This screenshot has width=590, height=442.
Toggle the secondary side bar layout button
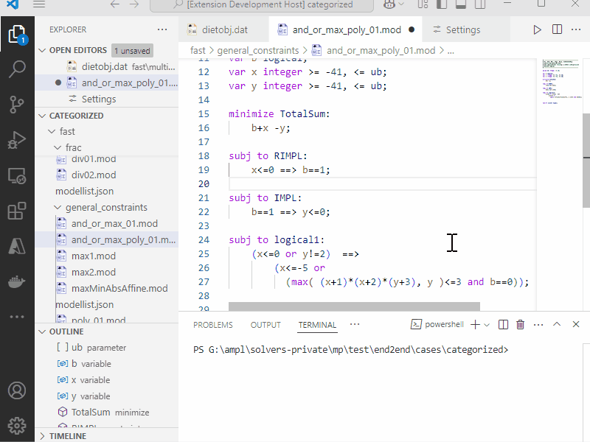pos(480,4)
